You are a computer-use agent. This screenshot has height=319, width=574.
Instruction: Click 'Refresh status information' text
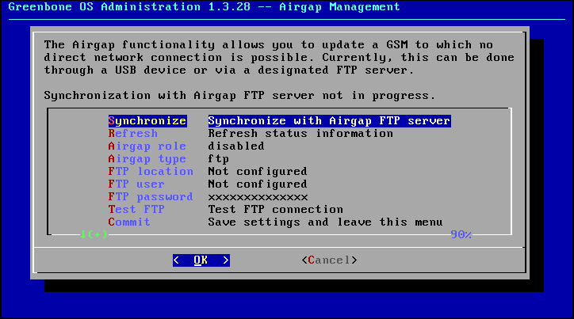(300, 133)
